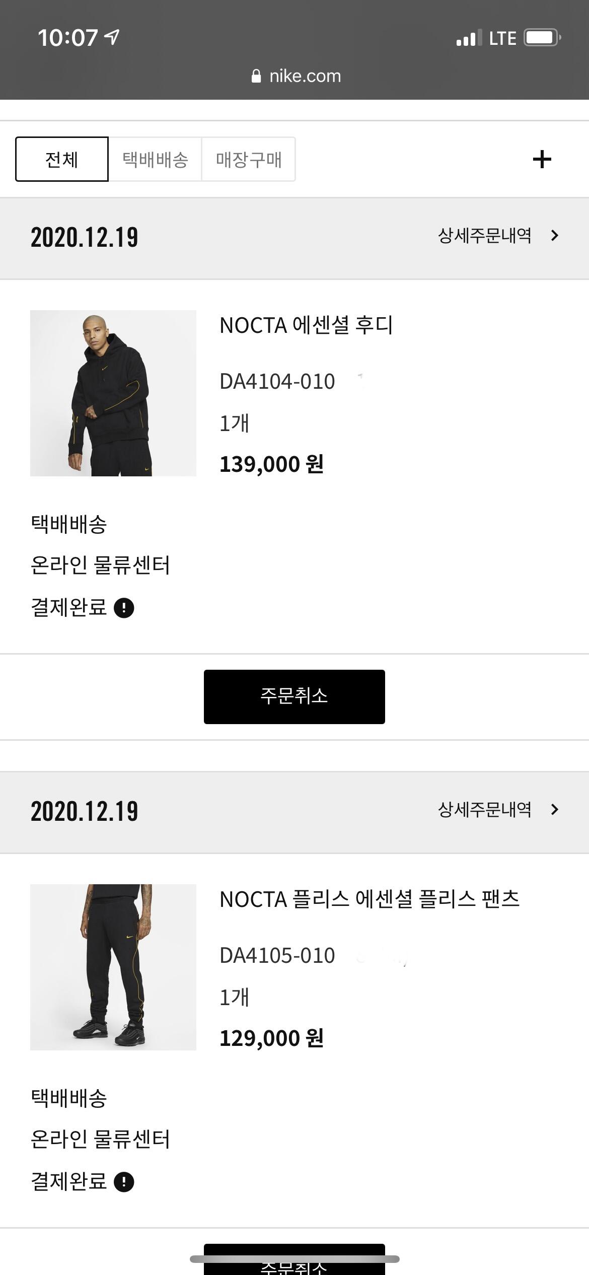Switch to the 택배배송 tab
The height and width of the screenshot is (1275, 589).
(155, 159)
